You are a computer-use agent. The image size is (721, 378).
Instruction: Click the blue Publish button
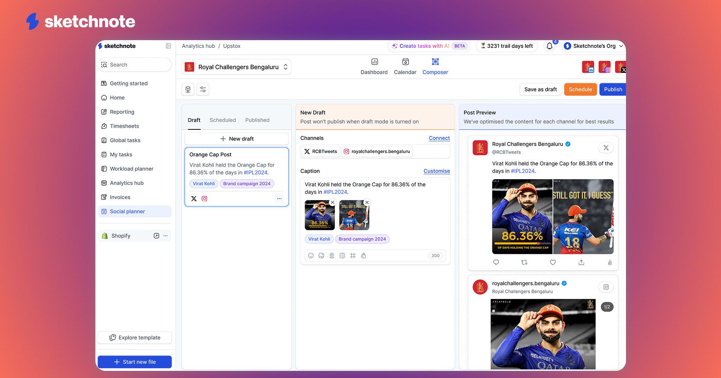point(612,89)
